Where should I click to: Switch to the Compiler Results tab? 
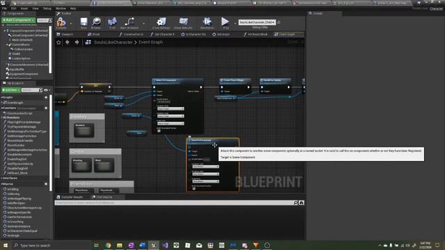(70, 197)
